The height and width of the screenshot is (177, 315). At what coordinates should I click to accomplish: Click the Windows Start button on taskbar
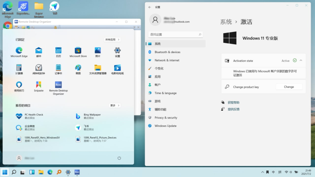[x=5, y=172]
